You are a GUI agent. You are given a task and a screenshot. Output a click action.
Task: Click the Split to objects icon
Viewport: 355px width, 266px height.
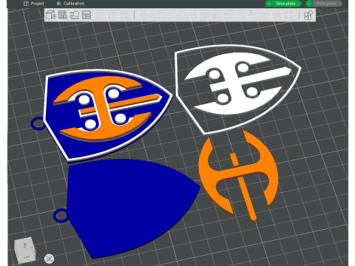click(101, 16)
